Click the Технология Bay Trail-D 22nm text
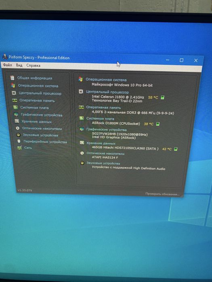The width and height of the screenshot is (212, 282). tap(117, 101)
